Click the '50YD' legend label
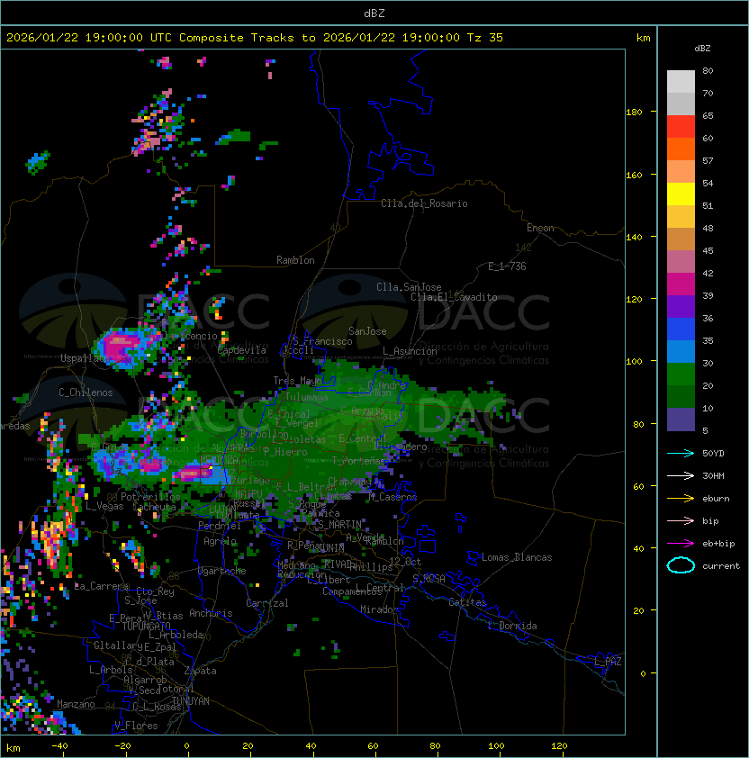This screenshot has width=749, height=758. [x=713, y=454]
